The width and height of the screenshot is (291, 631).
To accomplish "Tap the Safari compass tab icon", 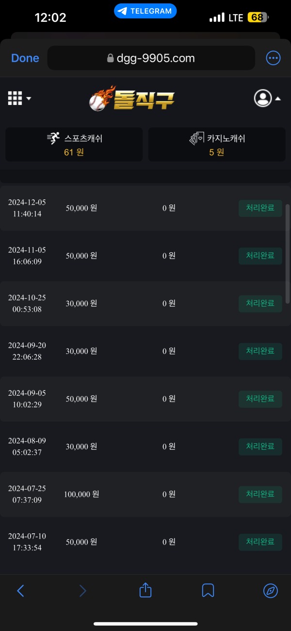I will tap(271, 590).
